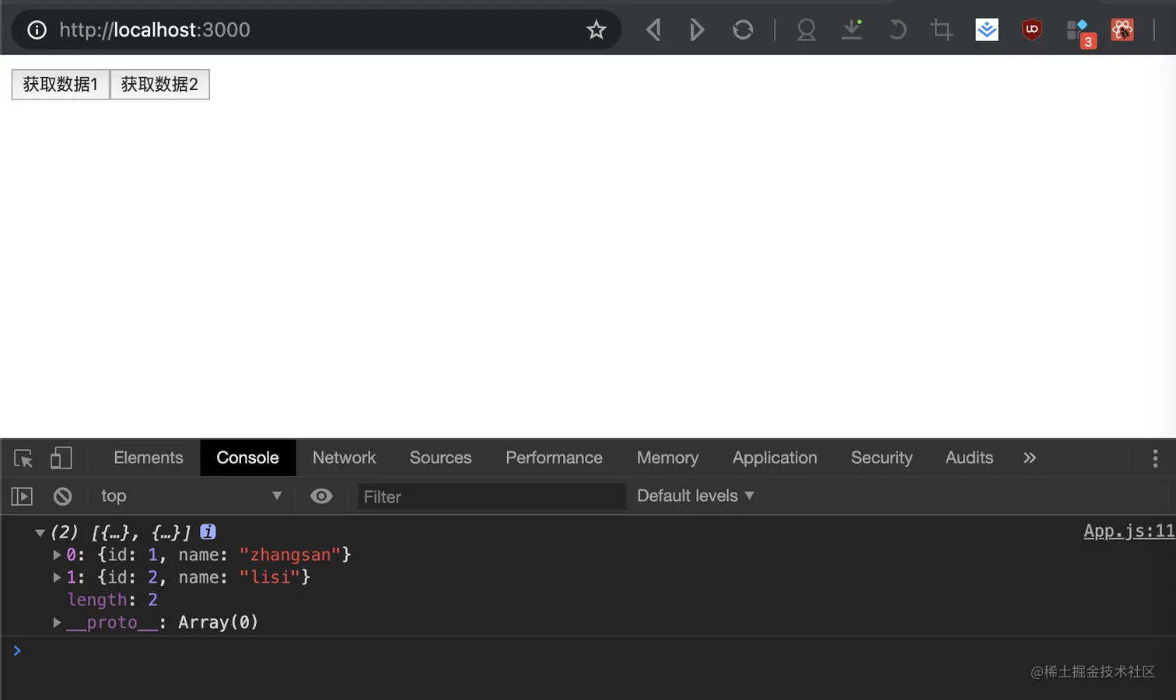The height and width of the screenshot is (700, 1176).
Task: Go forward with the right arrow
Action: [x=697, y=30]
